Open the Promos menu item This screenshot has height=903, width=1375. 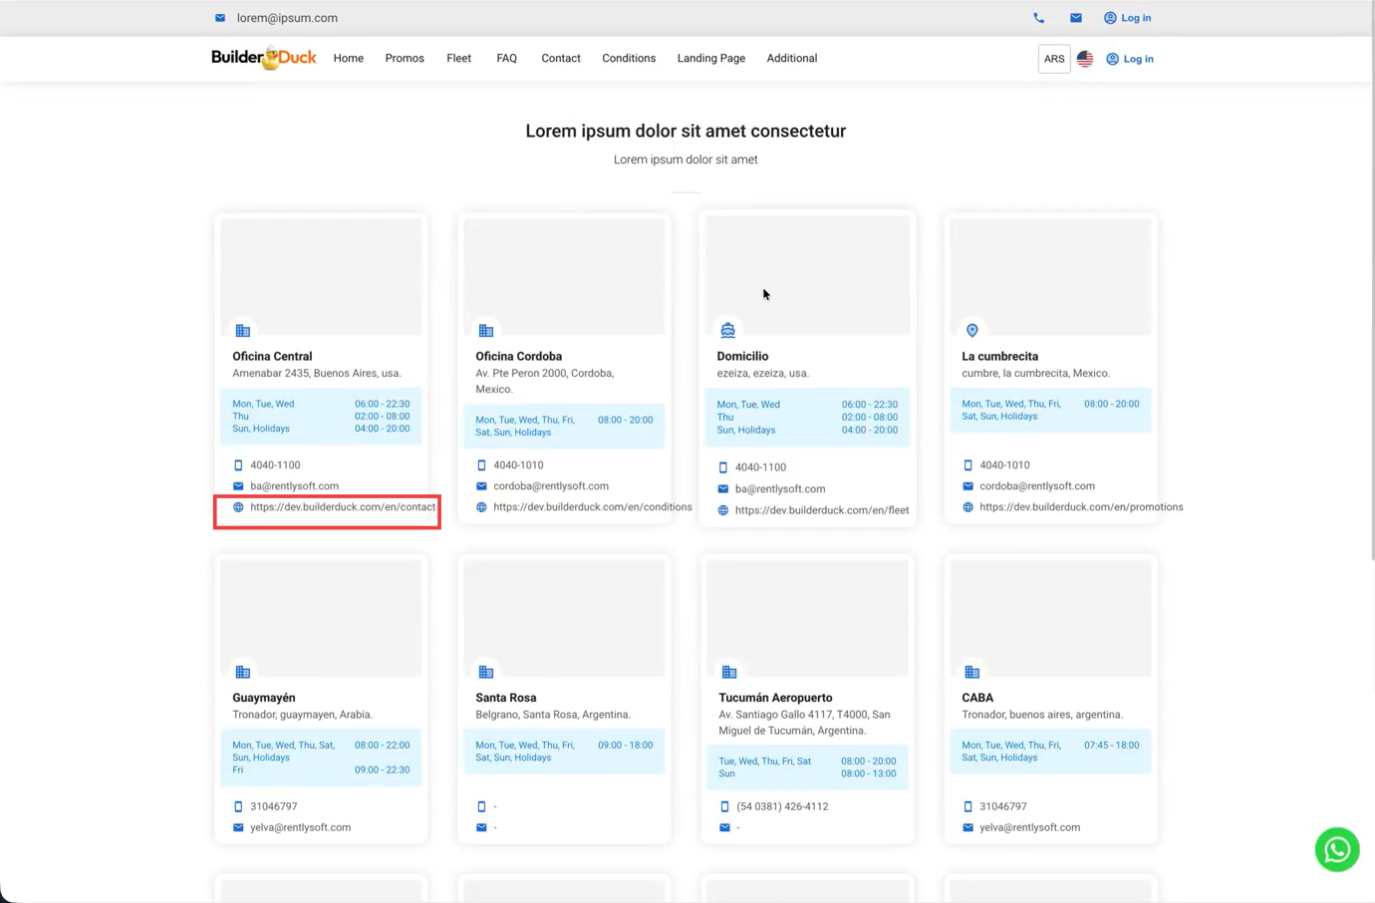point(405,58)
